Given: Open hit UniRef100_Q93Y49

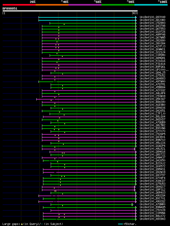Looking at the screenshot, I should 152,17.
